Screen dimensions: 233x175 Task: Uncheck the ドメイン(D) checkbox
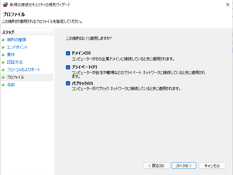(68, 53)
